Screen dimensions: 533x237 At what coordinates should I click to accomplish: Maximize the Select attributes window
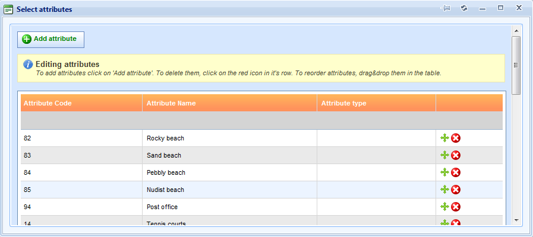tap(500, 8)
